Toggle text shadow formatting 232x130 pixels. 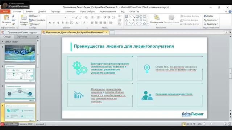(x=63, y=23)
